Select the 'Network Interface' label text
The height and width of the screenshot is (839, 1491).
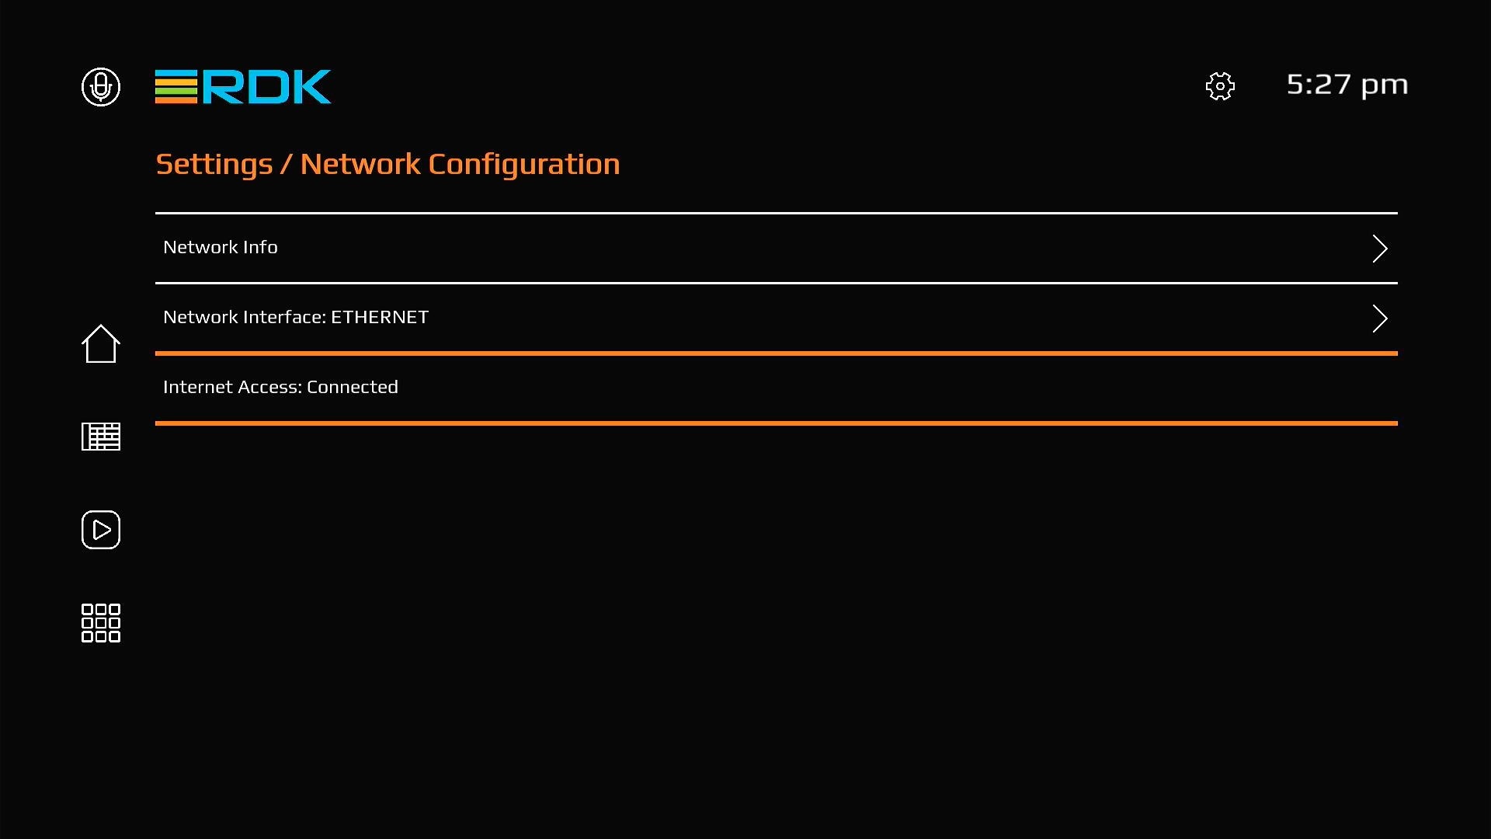(245, 317)
